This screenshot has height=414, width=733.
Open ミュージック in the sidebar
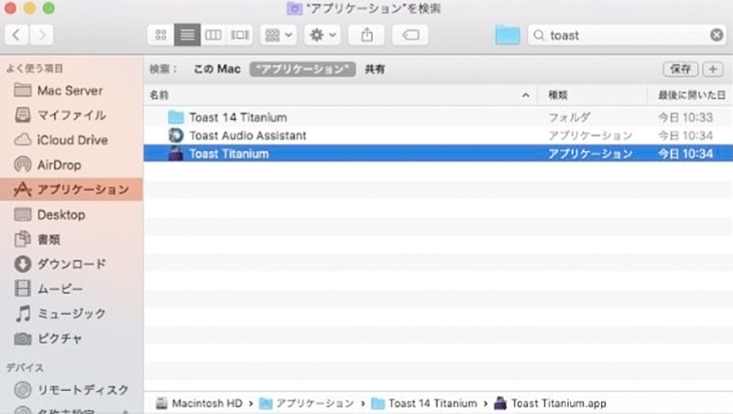(x=71, y=313)
